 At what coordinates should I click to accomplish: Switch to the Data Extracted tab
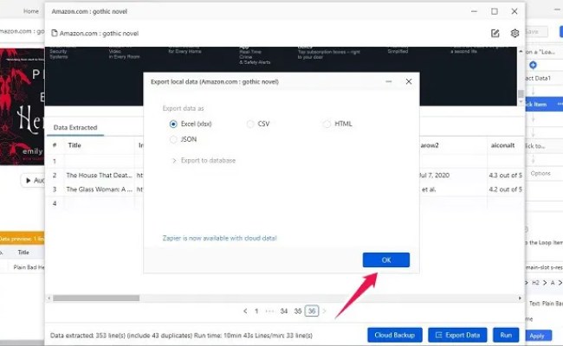75,128
